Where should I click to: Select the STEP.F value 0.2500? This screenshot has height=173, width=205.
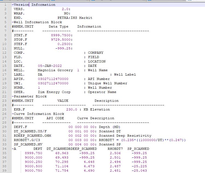64,44
